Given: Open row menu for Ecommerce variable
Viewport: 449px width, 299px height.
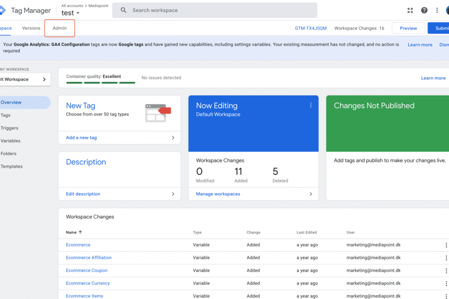Looking at the screenshot, I should 446,245.
